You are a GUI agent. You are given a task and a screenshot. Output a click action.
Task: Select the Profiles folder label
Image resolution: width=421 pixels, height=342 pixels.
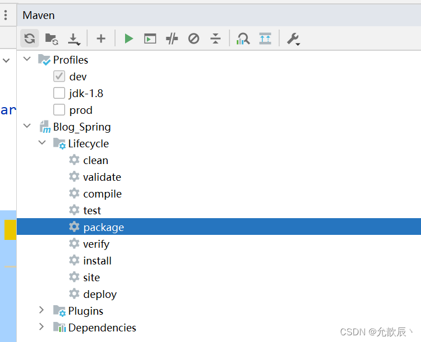[x=70, y=60]
